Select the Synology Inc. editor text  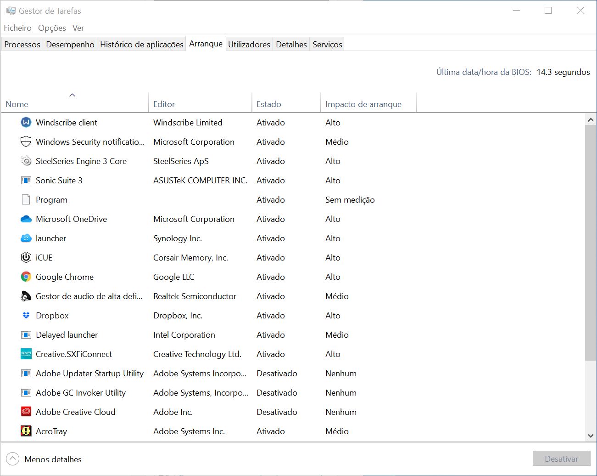[178, 238]
